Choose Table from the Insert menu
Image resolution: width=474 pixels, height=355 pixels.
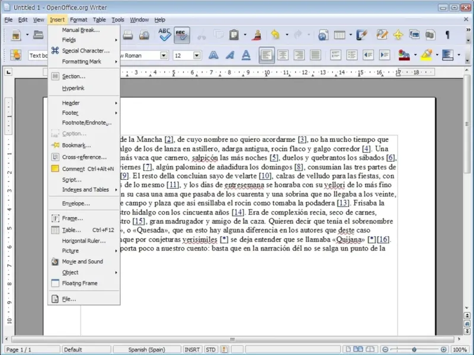click(84, 230)
